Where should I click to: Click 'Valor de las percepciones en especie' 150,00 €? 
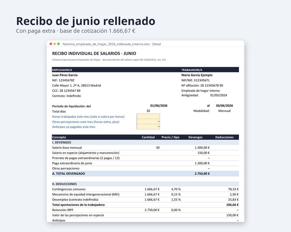[232, 215]
